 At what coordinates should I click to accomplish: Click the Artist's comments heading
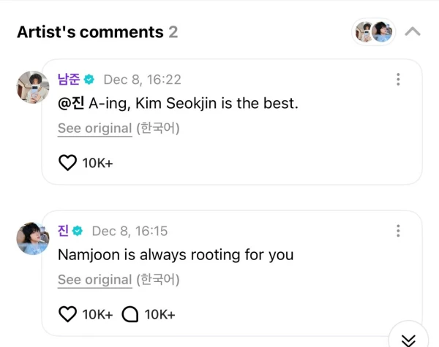click(90, 32)
